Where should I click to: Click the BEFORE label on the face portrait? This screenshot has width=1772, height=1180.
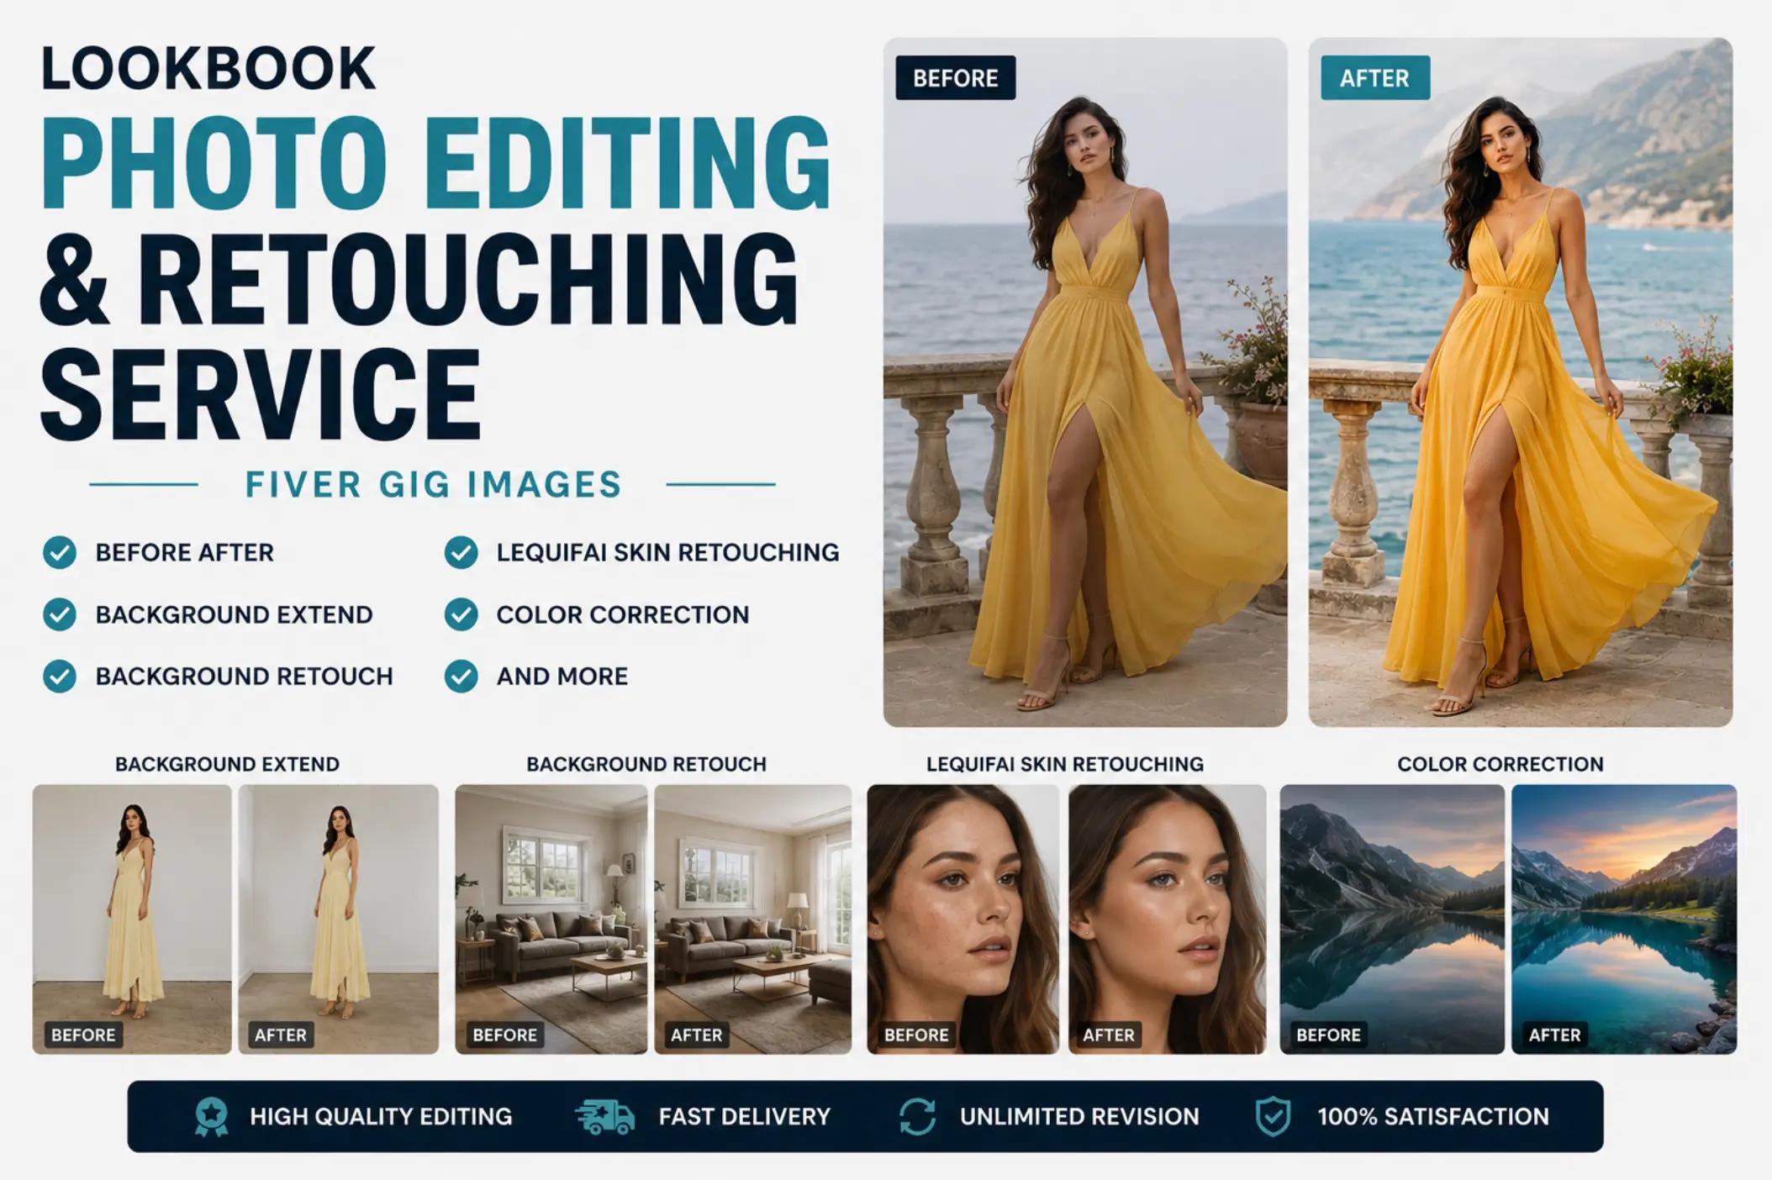click(916, 1035)
